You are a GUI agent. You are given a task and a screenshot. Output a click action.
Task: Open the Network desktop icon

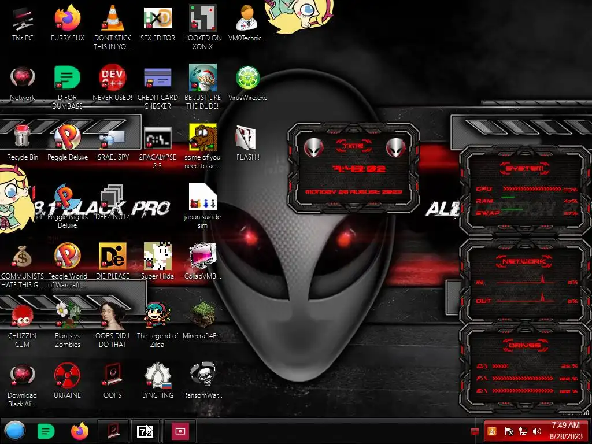23,83
